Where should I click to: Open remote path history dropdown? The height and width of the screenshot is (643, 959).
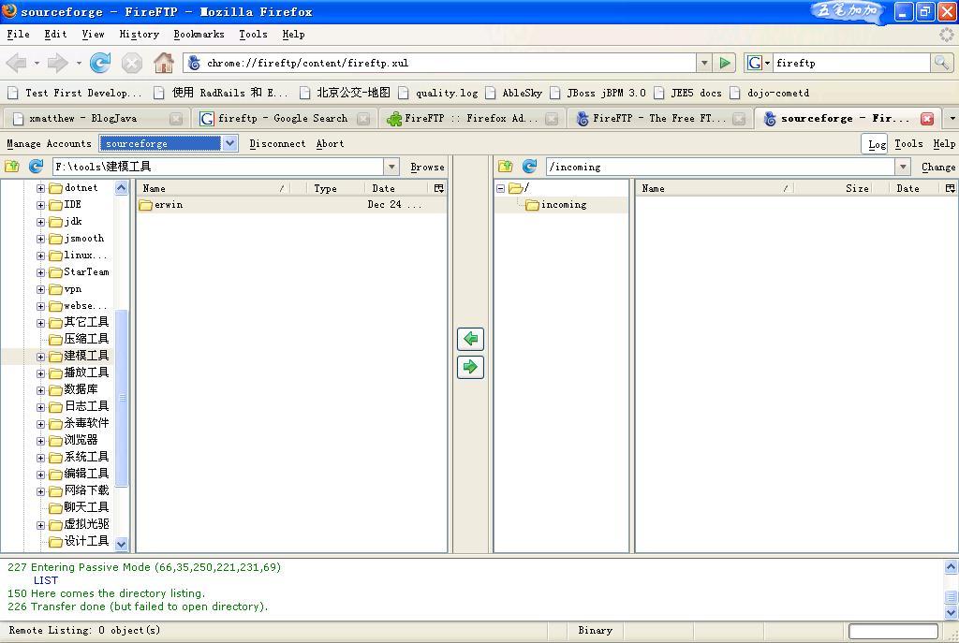[x=903, y=167]
